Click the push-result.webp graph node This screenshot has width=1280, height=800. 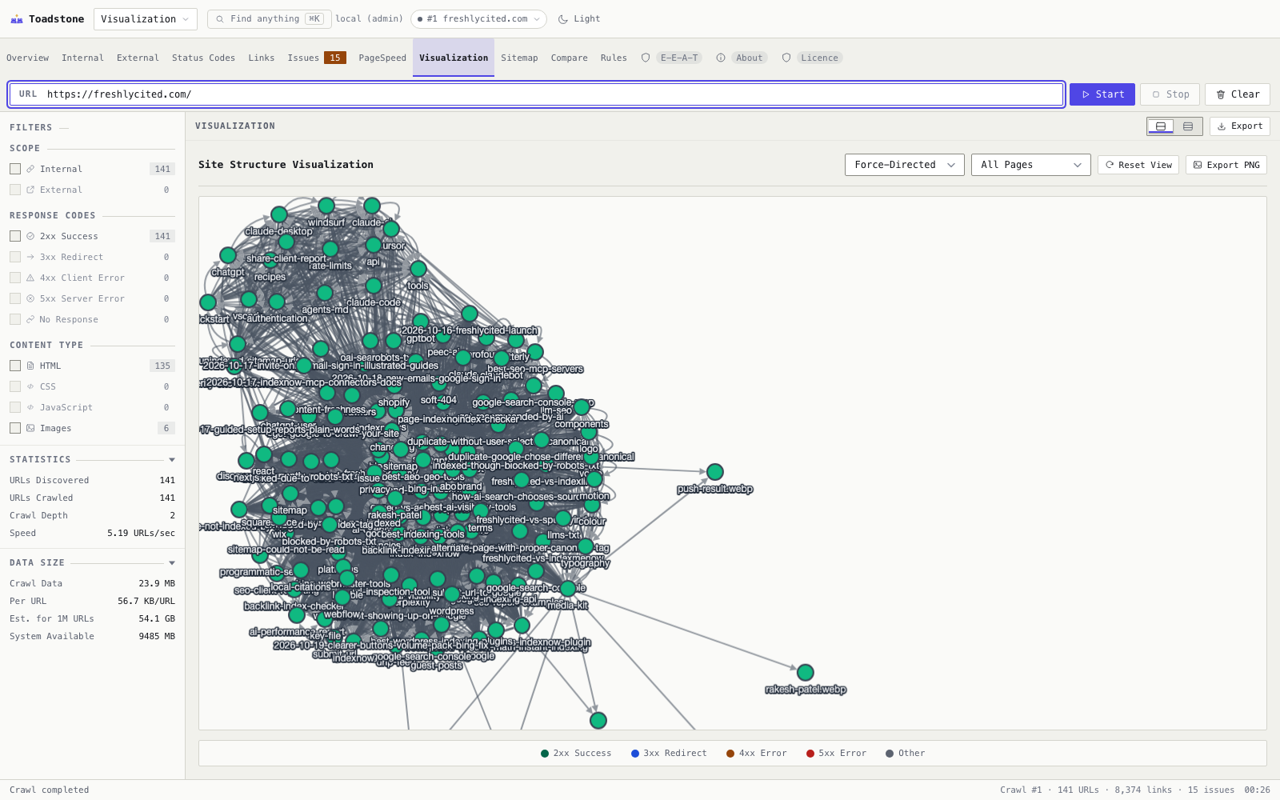tap(715, 472)
